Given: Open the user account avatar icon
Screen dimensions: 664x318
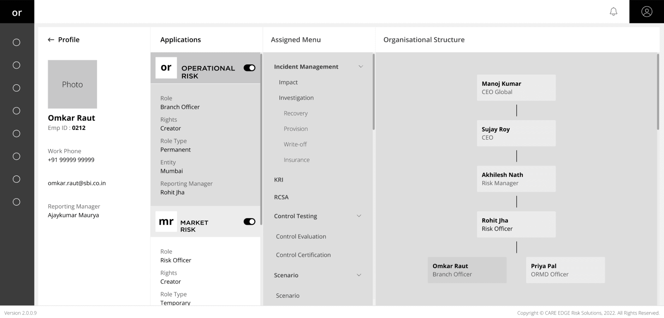Looking at the screenshot, I should tap(647, 12).
